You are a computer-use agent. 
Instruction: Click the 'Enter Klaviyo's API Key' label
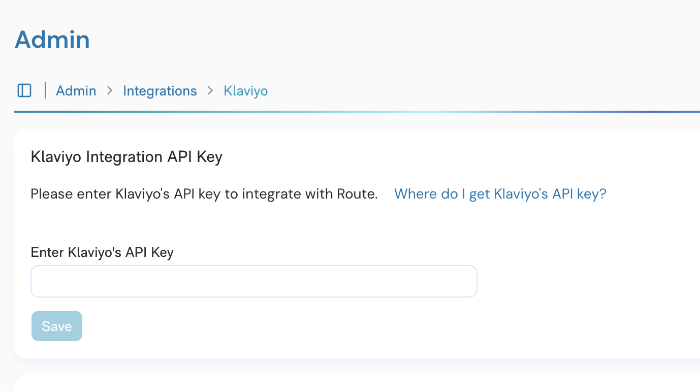point(102,252)
